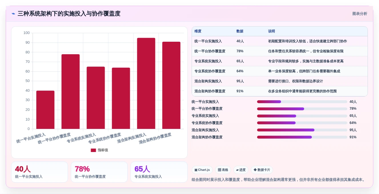Click the 统一平台协作覆盖度 chart bar

pyautogui.click(x=71, y=91)
